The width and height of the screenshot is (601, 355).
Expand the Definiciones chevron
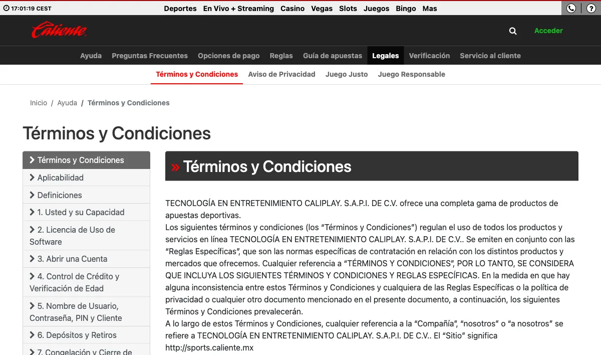coord(32,195)
